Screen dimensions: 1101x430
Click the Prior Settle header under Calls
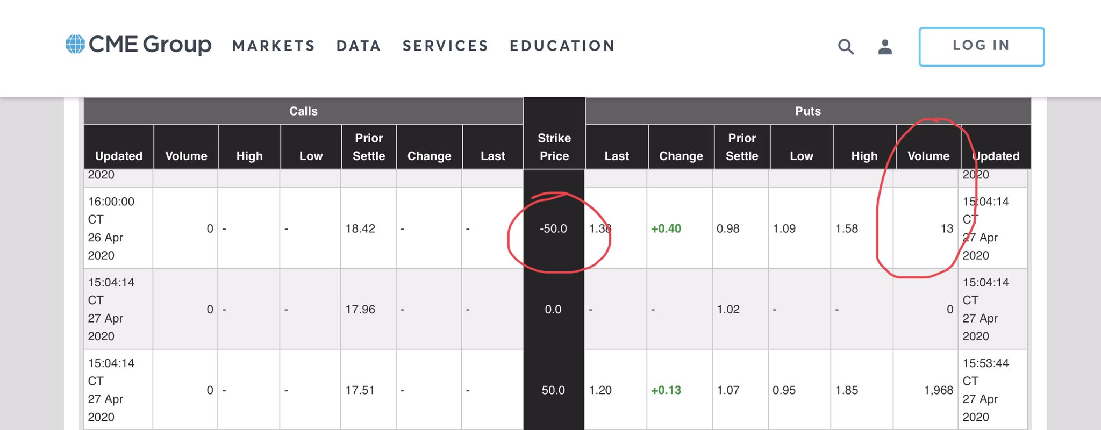point(369,147)
